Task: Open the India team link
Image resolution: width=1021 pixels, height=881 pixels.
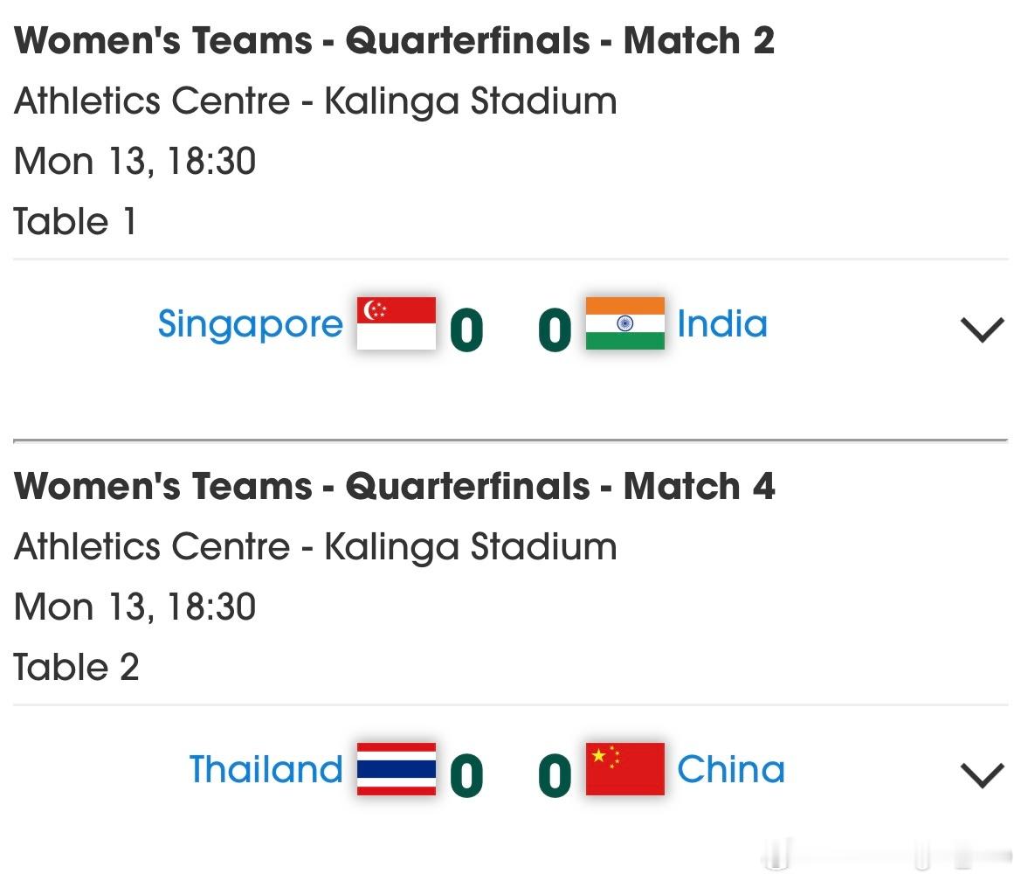Action: [722, 324]
